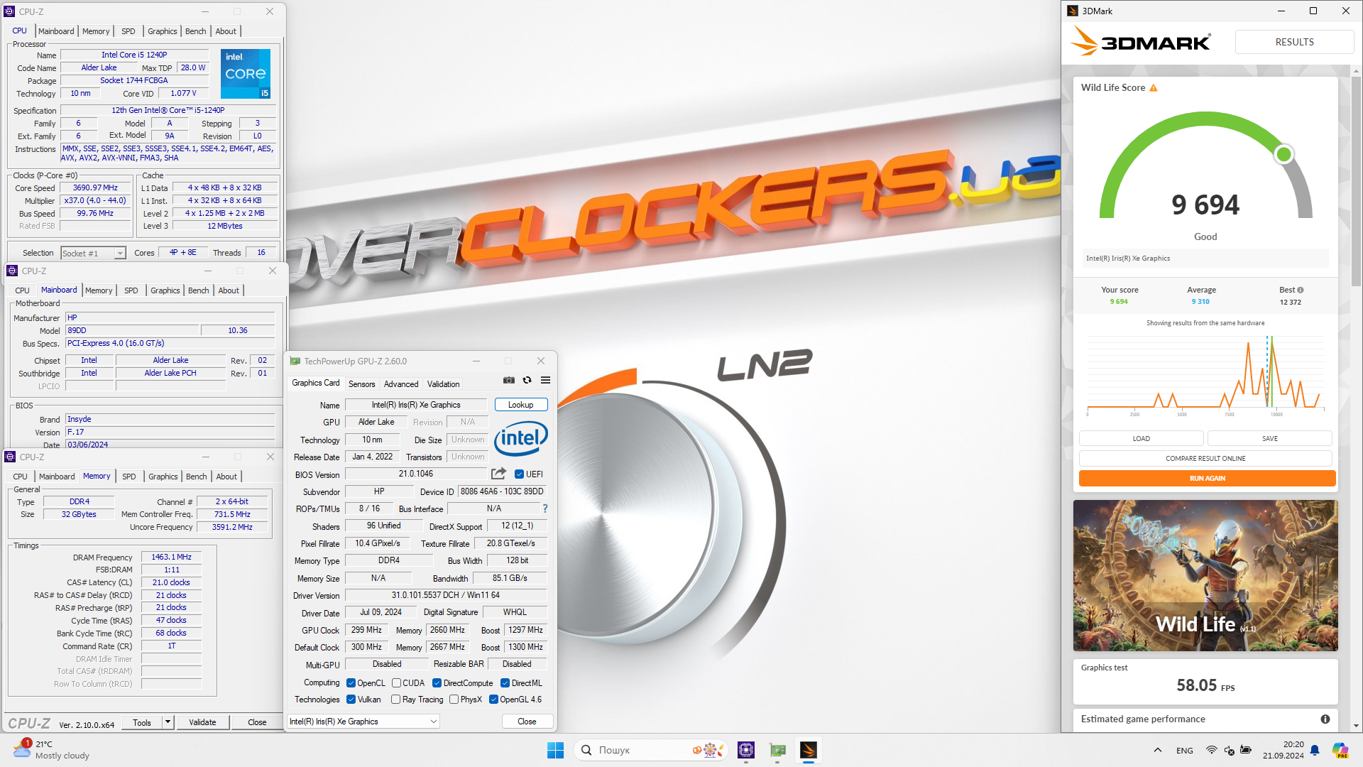The image size is (1363, 767).
Task: Open Graphics tab in CPU-Z Mainboard window
Action: [165, 290]
